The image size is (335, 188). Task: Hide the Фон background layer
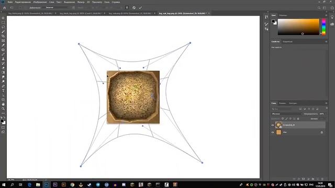tap(273, 132)
